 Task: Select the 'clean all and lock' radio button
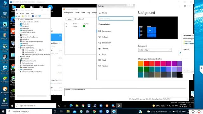coord(150,99)
